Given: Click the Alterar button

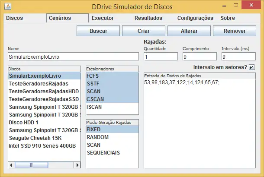Looking at the screenshot, I should [189, 31].
